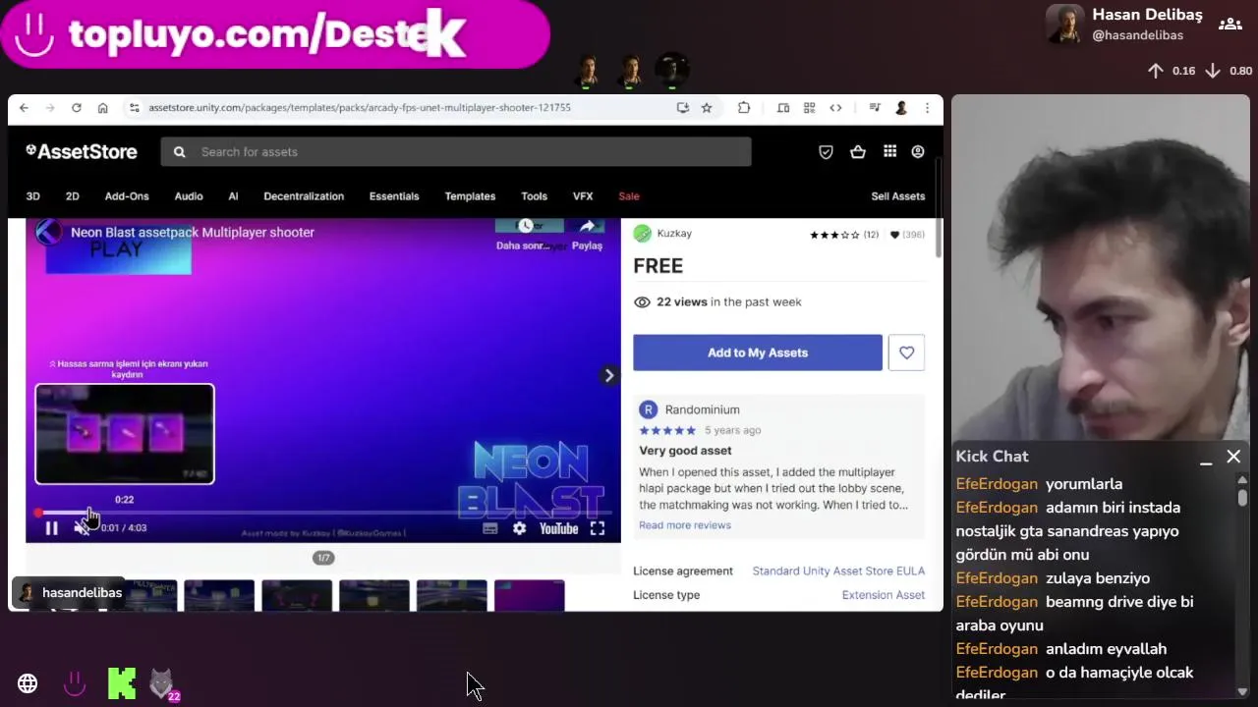Open the wolf icon with badge 22
1258x707 pixels.
(x=162, y=683)
